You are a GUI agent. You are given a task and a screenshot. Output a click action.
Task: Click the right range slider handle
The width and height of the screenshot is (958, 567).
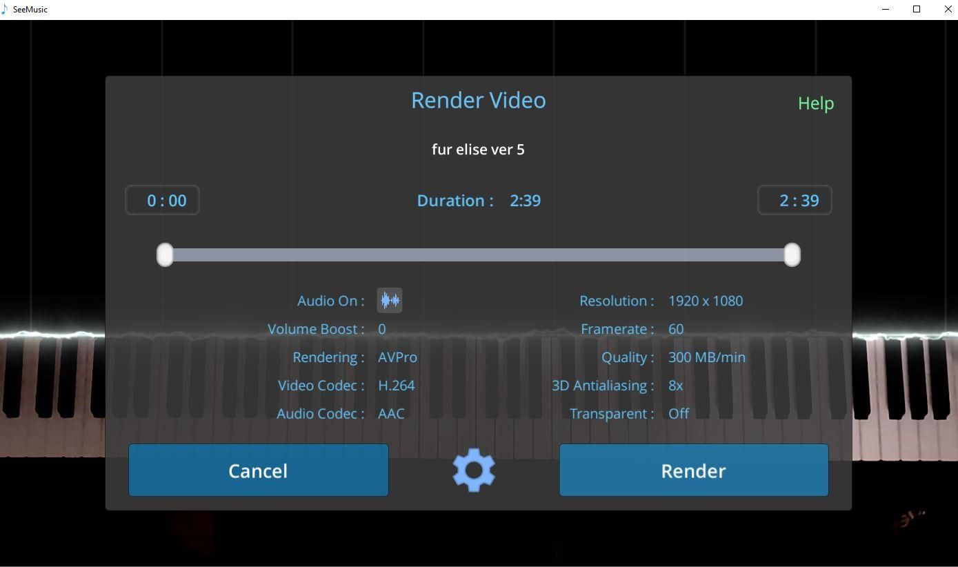click(x=792, y=255)
